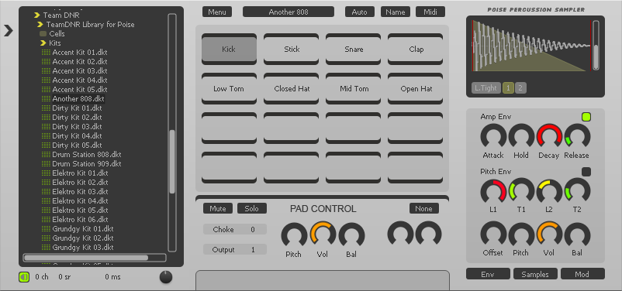Click the browser vertical scrollbar

coord(171,132)
